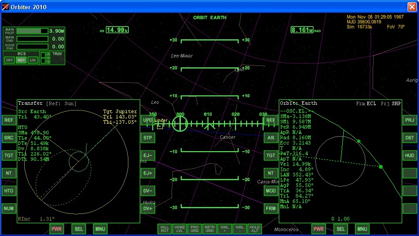This screenshot has height=236, width=419.
Task: Click REF button on right Orbit MFD
Action: [x=271, y=120]
